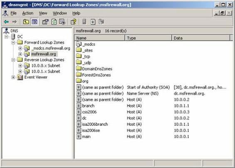Image resolution: width=235 pixels, height=168 pixels.
Task: Click the New Record document toolbar icon
Action: click(93, 22)
